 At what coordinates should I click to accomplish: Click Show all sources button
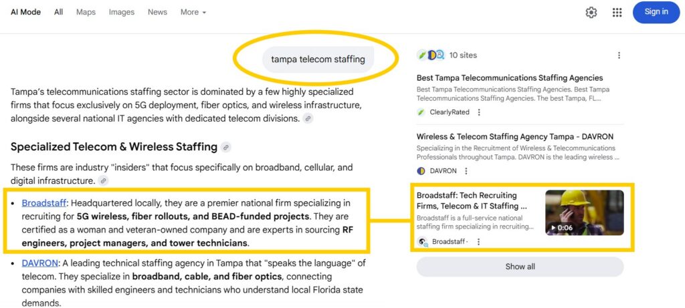click(x=520, y=267)
